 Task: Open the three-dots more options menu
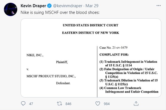[158, 6]
